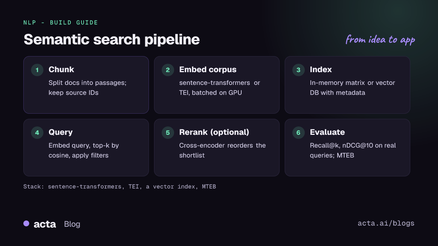Open the Blog label in footer
This screenshot has height=246, width=438.
pyautogui.click(x=72, y=224)
